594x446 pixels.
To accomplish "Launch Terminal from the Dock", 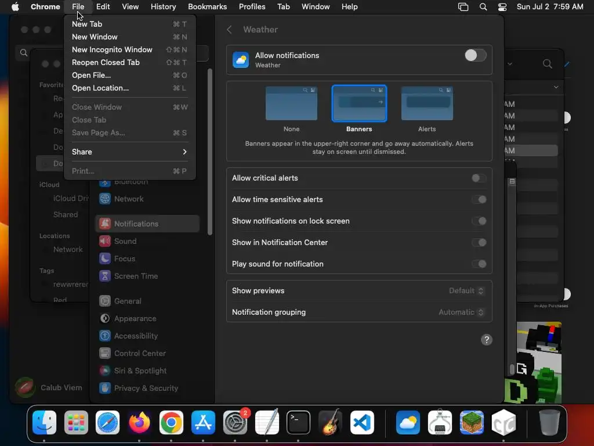I will click(x=298, y=422).
